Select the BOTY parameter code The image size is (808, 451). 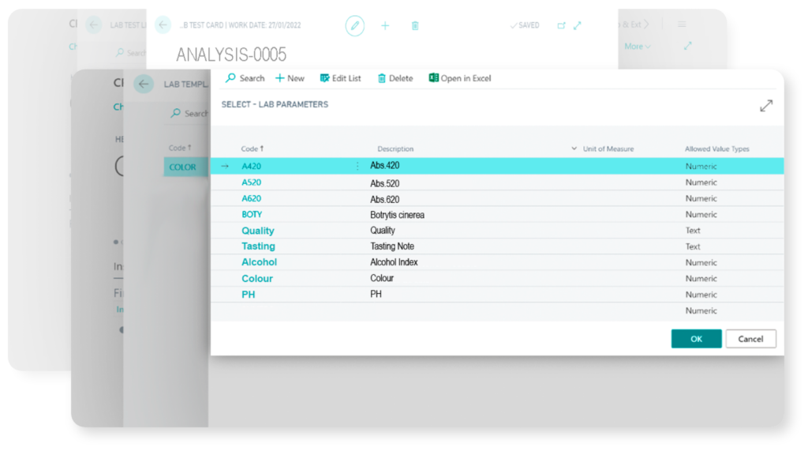pos(252,215)
